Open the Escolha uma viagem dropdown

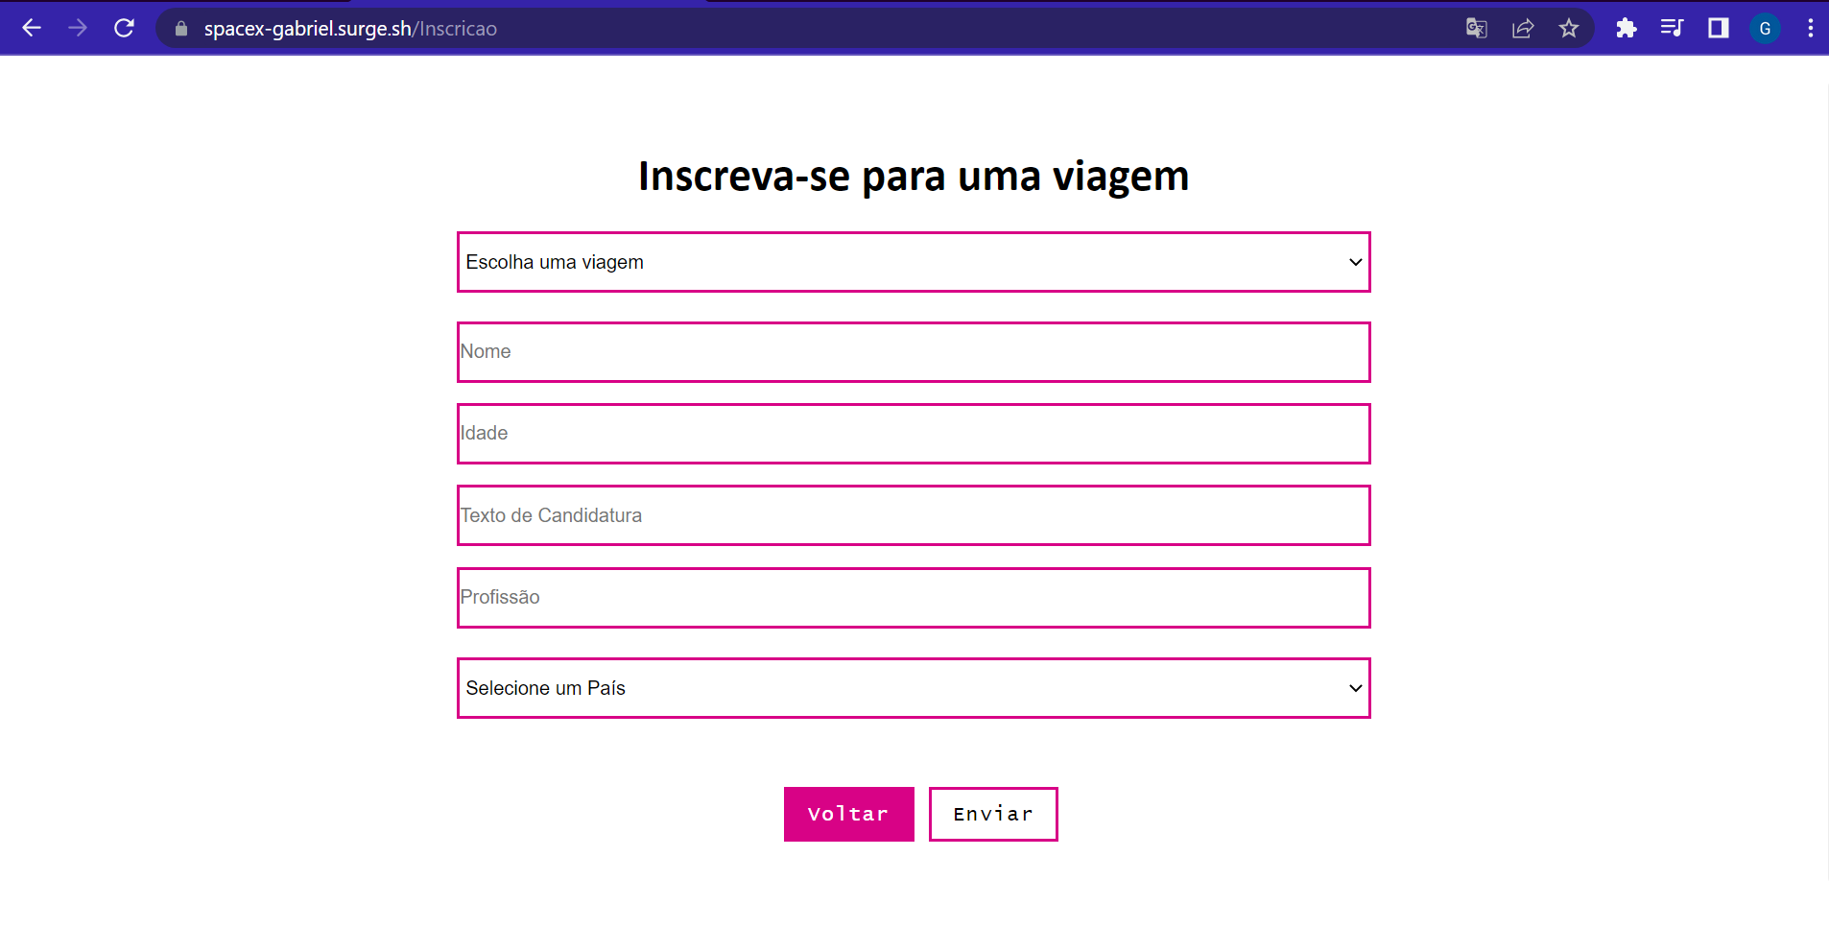pos(913,261)
